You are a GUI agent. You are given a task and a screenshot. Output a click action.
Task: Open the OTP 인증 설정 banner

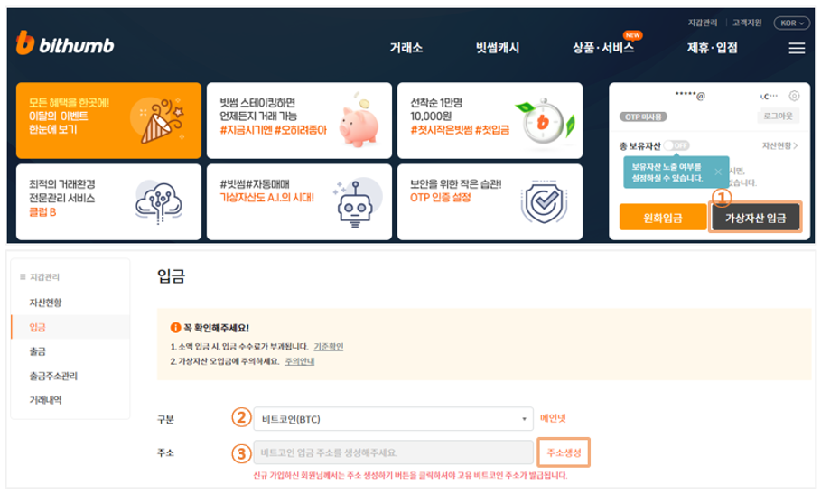click(x=490, y=202)
